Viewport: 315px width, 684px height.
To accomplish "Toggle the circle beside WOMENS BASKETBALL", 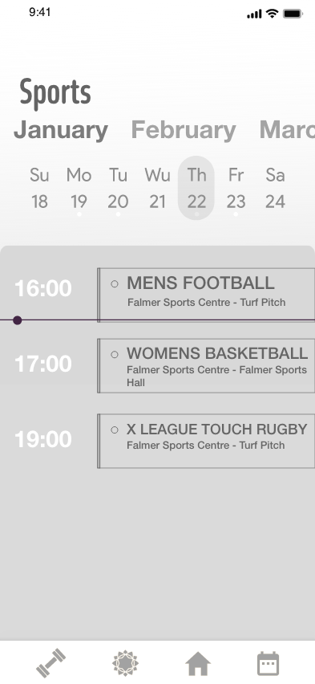I will pyautogui.click(x=115, y=354).
